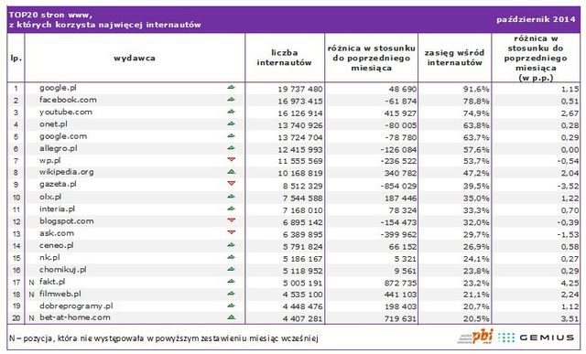Click the red arrow next to ask.com
This screenshot has height=354, width=586.
point(232,232)
